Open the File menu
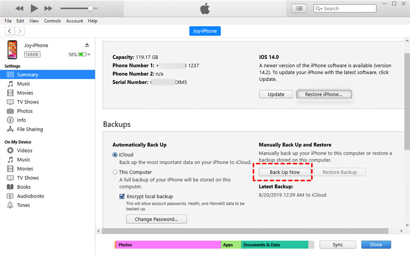This screenshot has width=410, height=255. pyautogui.click(x=8, y=21)
